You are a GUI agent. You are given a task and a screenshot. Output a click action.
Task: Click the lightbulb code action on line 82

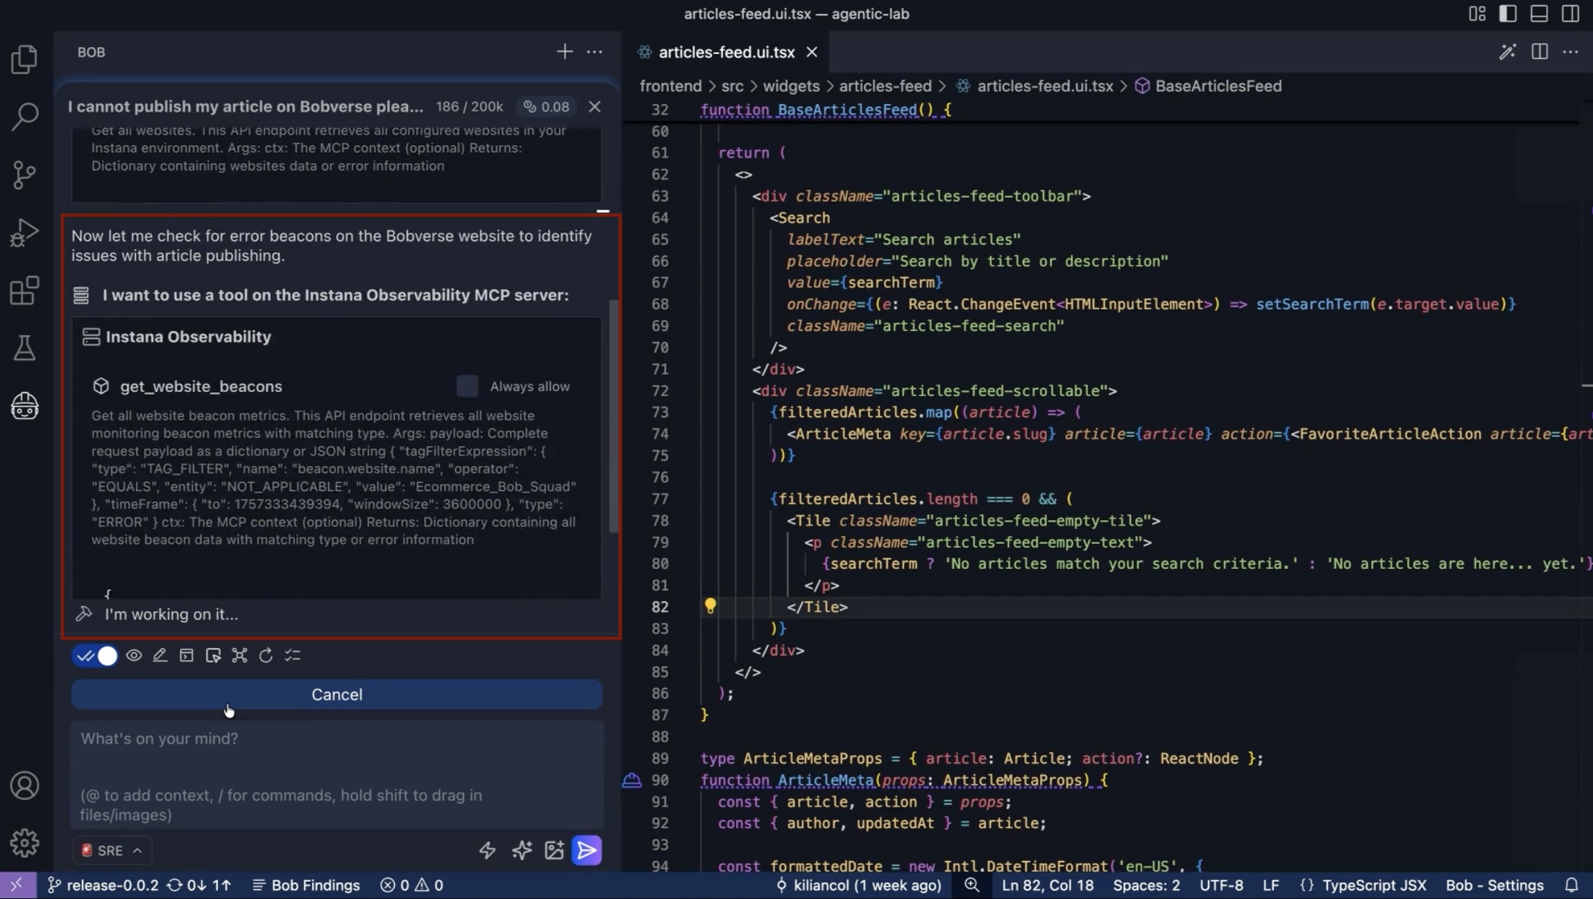[x=710, y=606]
